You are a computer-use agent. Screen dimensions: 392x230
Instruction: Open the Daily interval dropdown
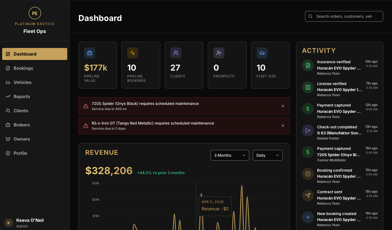(268, 155)
